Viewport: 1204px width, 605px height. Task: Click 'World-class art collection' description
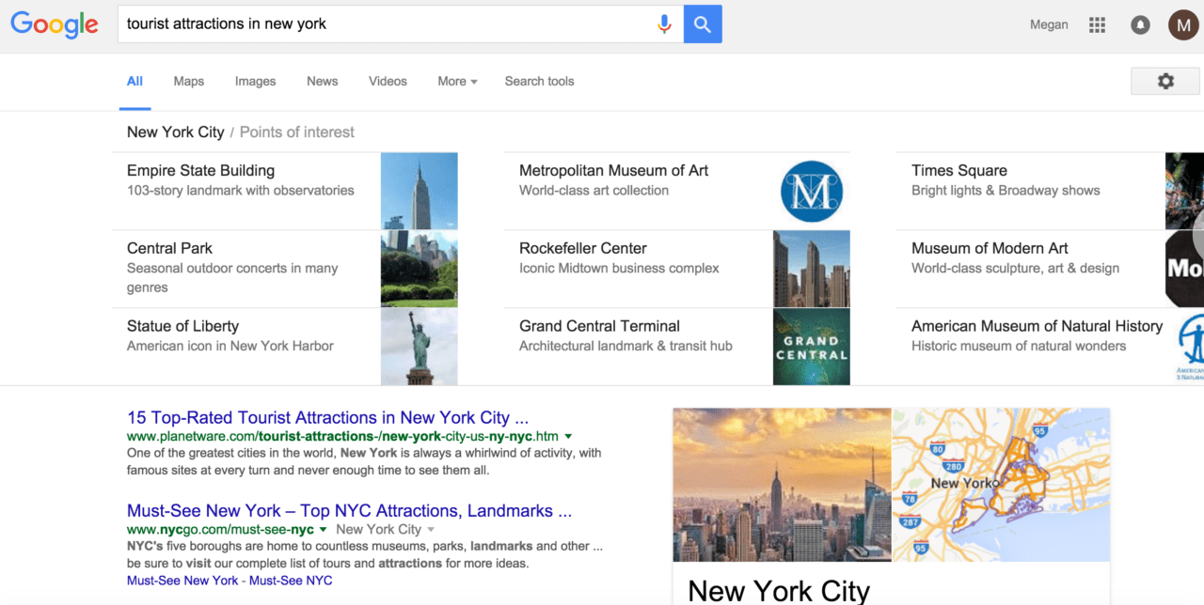[x=594, y=191]
